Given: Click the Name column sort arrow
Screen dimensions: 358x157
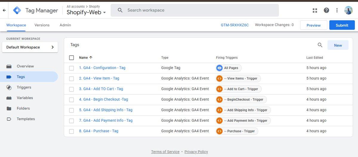Looking at the screenshot, I should [91, 57].
